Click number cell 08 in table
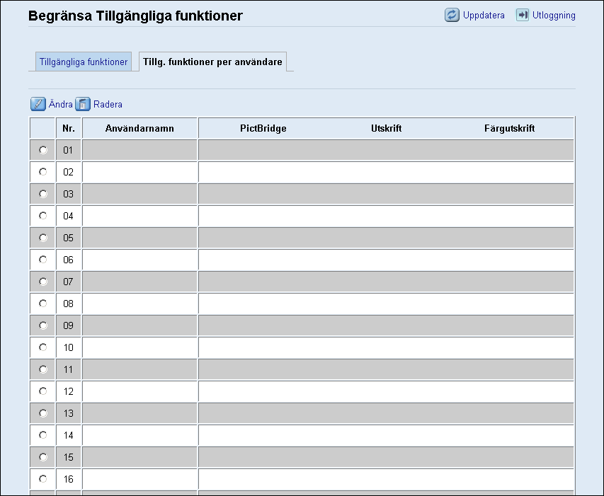The width and height of the screenshot is (604, 496). pos(69,304)
